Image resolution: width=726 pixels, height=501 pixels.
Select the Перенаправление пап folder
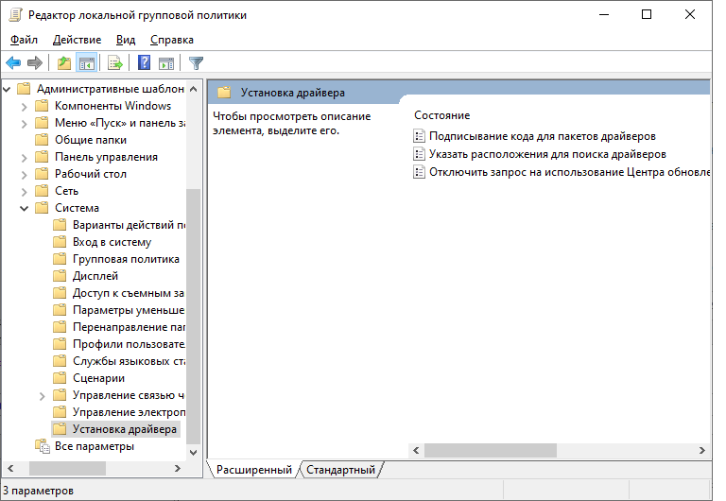pyautogui.click(x=129, y=327)
